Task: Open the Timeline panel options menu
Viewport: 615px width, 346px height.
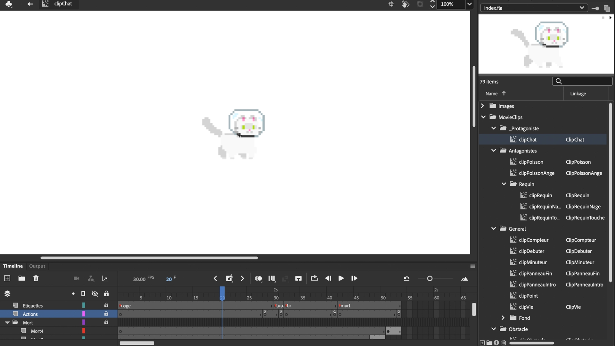Action: [x=472, y=266]
